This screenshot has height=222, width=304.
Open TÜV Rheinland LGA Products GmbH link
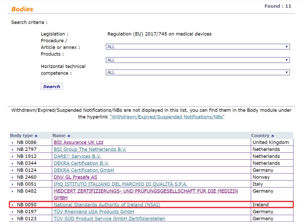pos(94,212)
